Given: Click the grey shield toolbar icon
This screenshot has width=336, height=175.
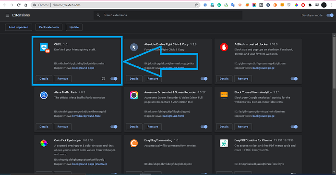Looking at the screenshot, I should (x=289, y=5).
